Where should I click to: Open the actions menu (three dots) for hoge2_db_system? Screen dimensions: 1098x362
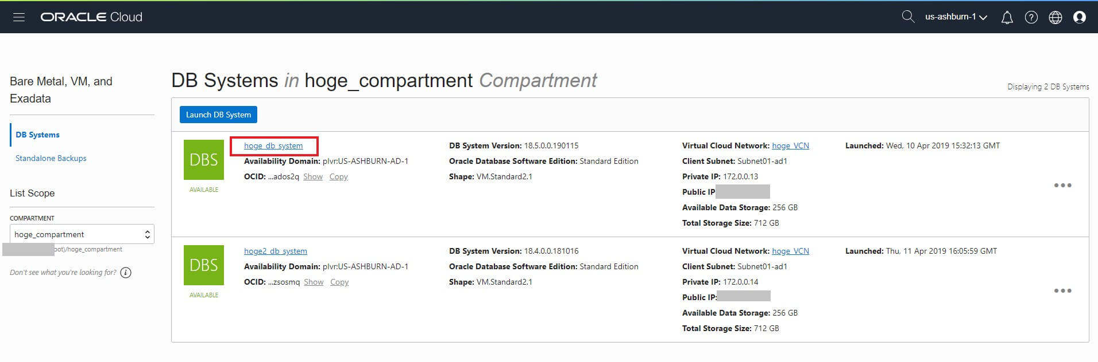click(1063, 290)
